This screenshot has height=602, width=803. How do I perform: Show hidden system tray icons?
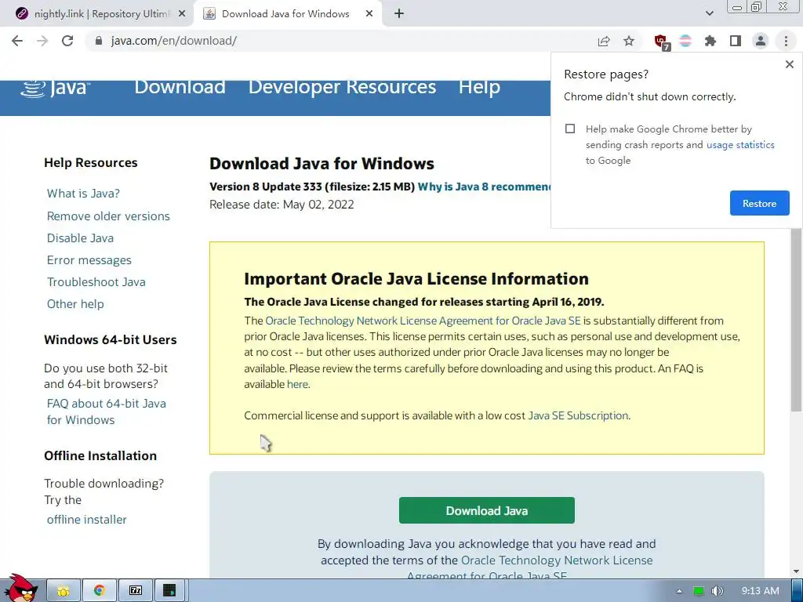[679, 591]
